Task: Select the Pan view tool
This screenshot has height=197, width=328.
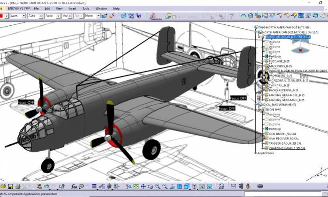Action: point(143,187)
